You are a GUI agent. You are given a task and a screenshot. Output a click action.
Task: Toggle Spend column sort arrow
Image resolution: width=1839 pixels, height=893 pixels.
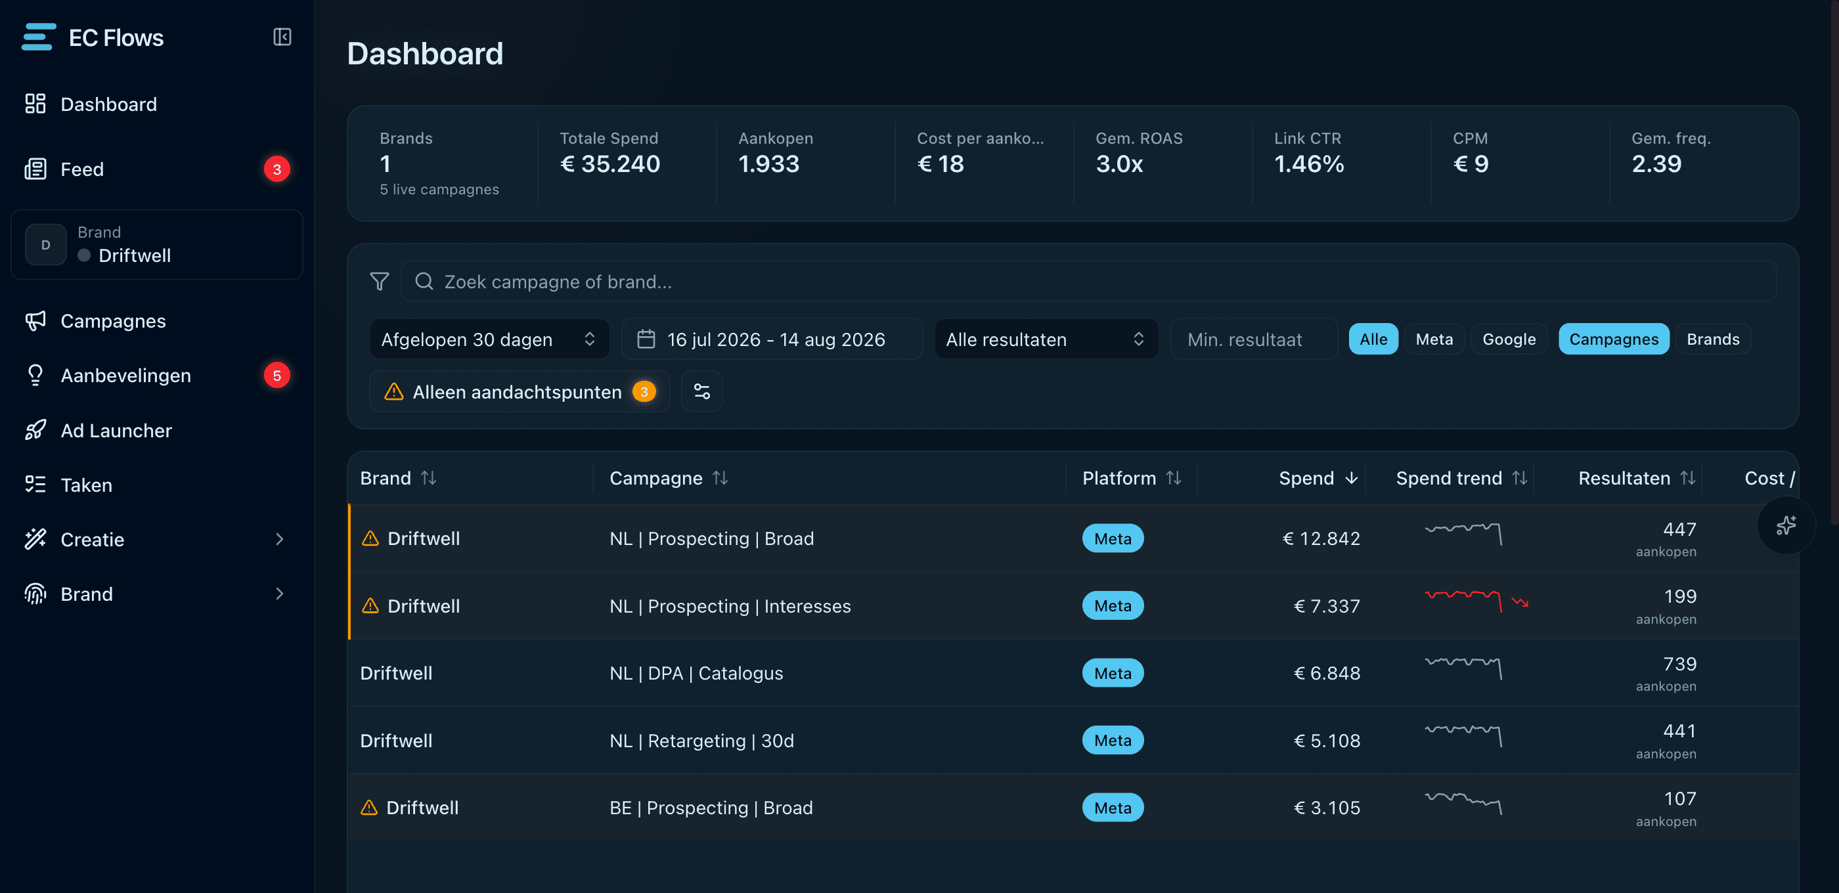click(x=1352, y=477)
